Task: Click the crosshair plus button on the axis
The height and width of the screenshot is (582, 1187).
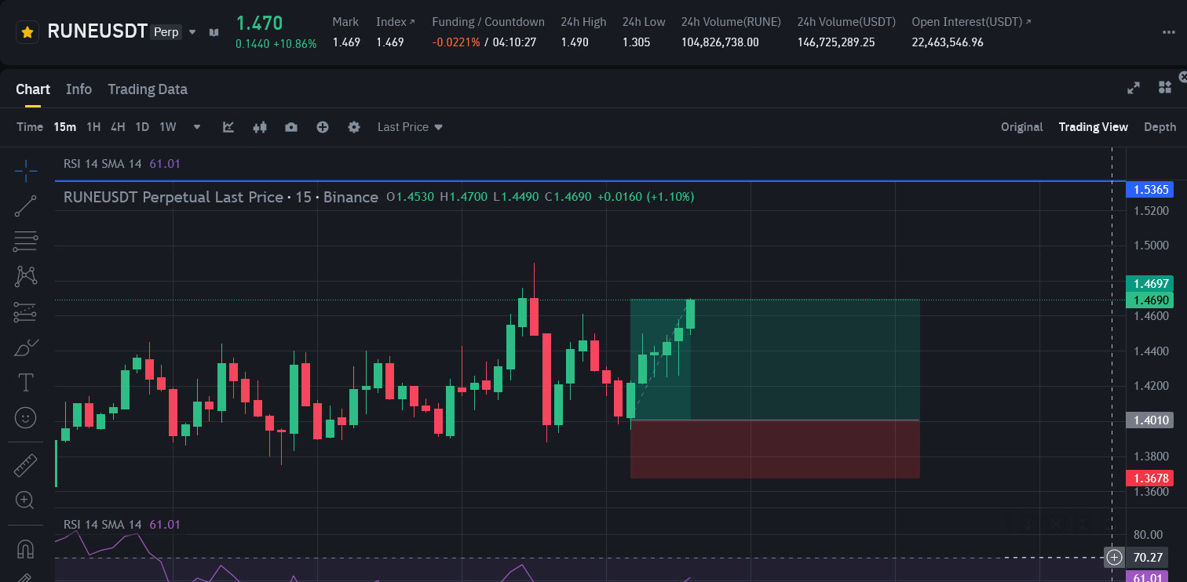Action: [x=1115, y=558]
